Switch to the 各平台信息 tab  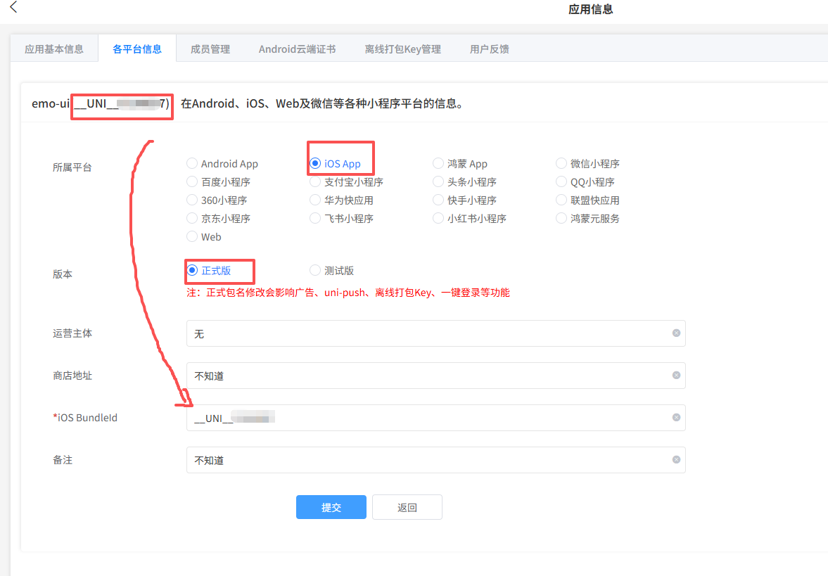pyautogui.click(x=136, y=49)
